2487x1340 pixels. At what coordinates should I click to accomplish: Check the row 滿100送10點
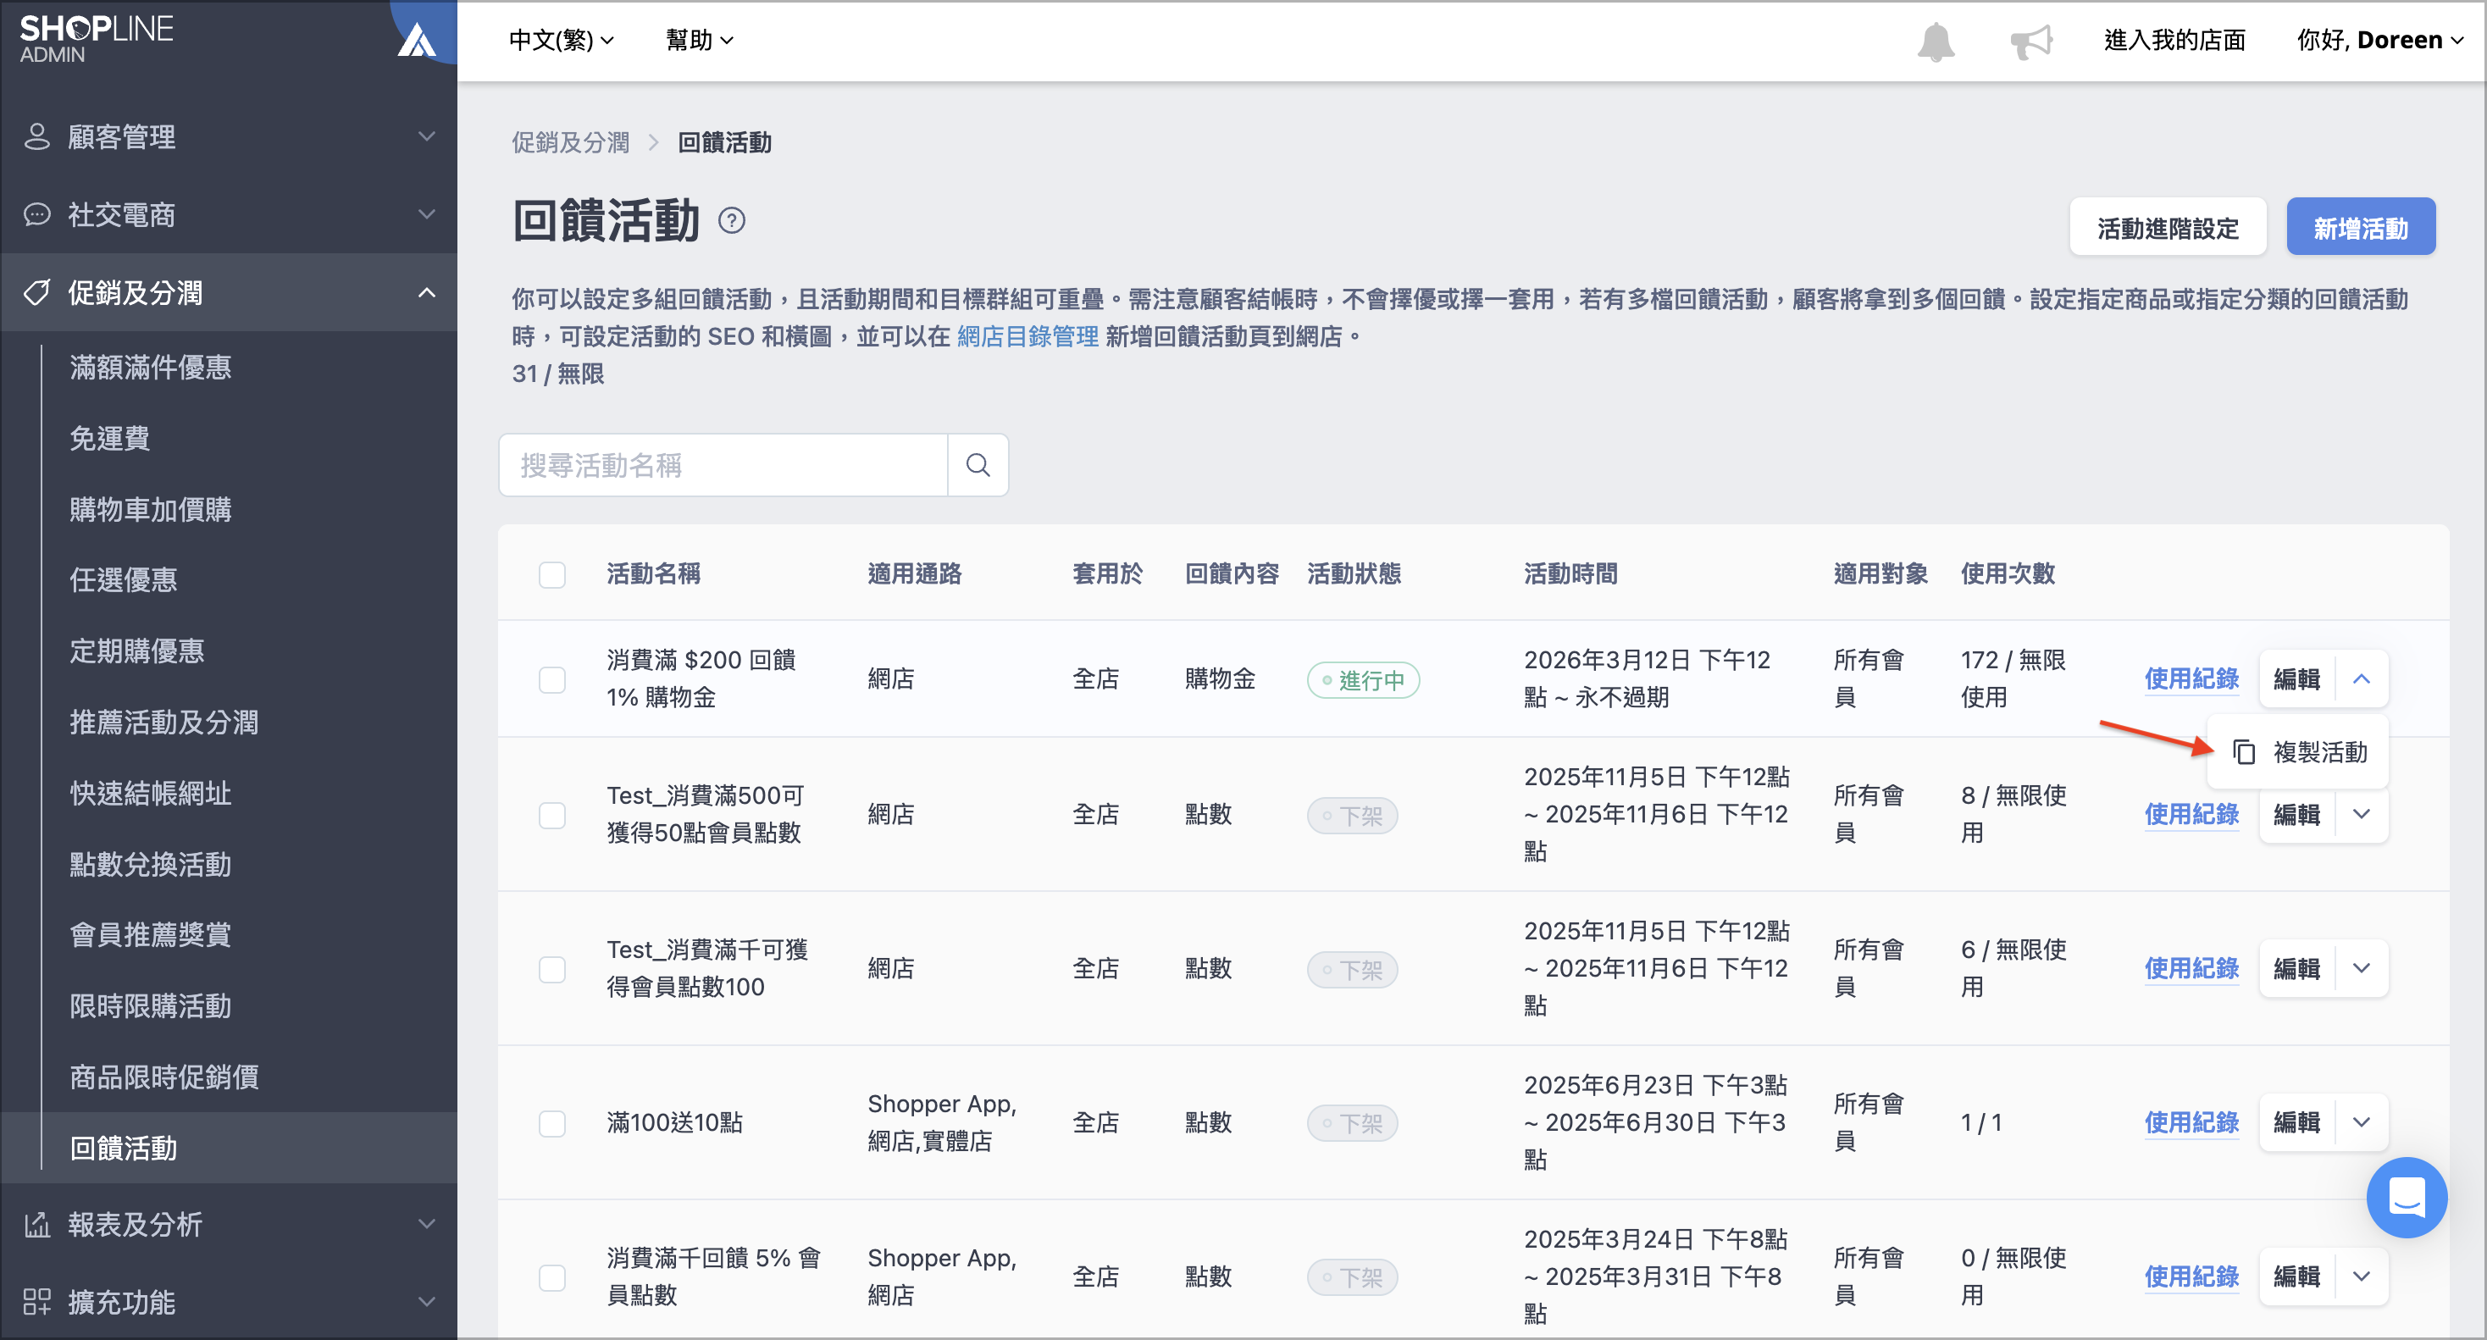552,1123
